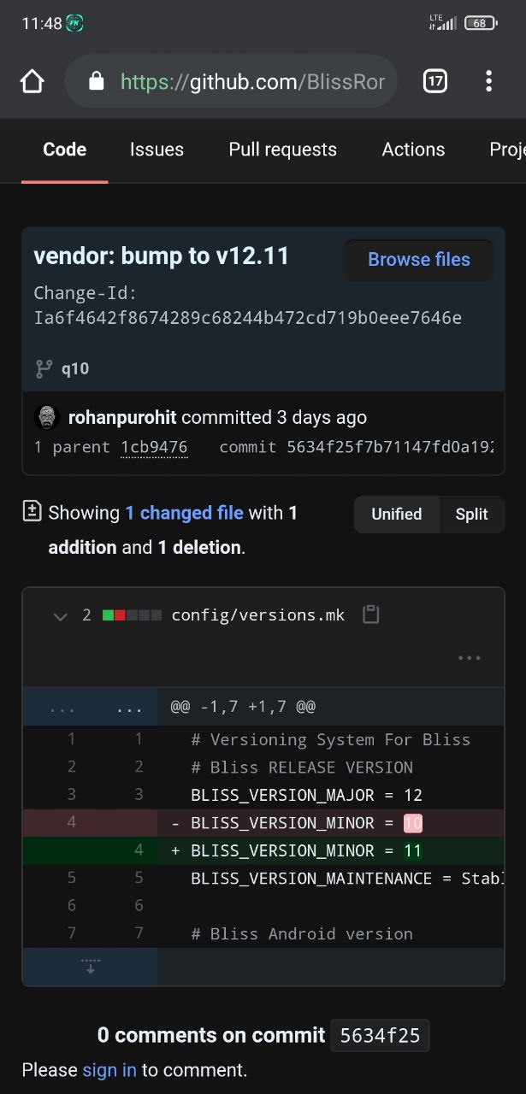This screenshot has width=526, height=1094.
Task: Tap the GitHub URL address field
Action: tap(252, 81)
